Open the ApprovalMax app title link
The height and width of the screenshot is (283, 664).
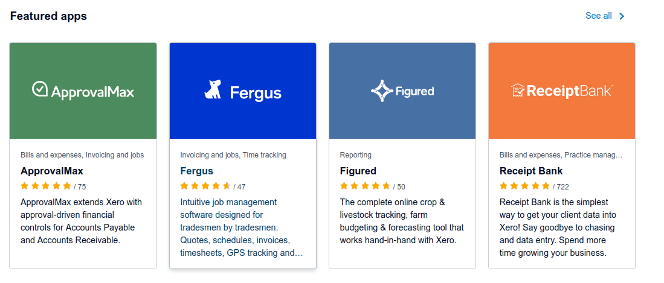(x=52, y=171)
